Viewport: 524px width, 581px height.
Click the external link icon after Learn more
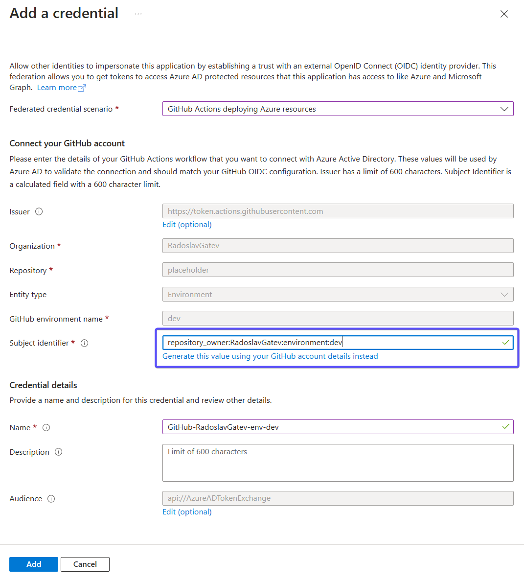(x=81, y=87)
